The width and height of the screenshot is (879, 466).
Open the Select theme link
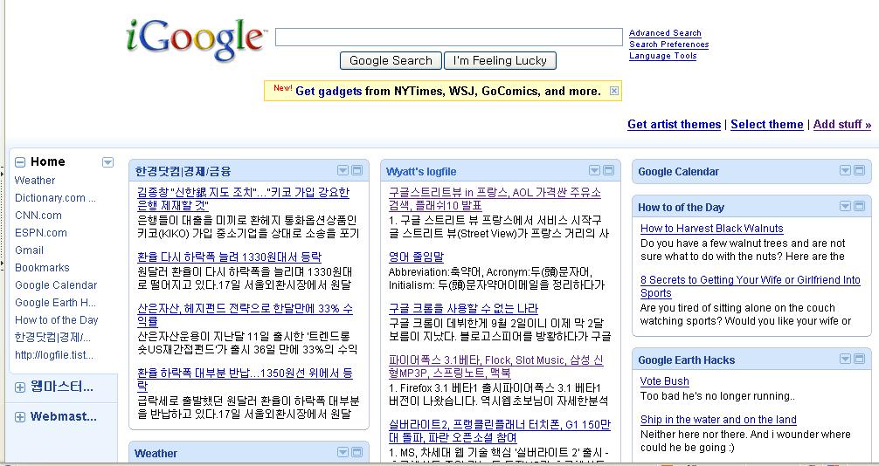click(767, 124)
